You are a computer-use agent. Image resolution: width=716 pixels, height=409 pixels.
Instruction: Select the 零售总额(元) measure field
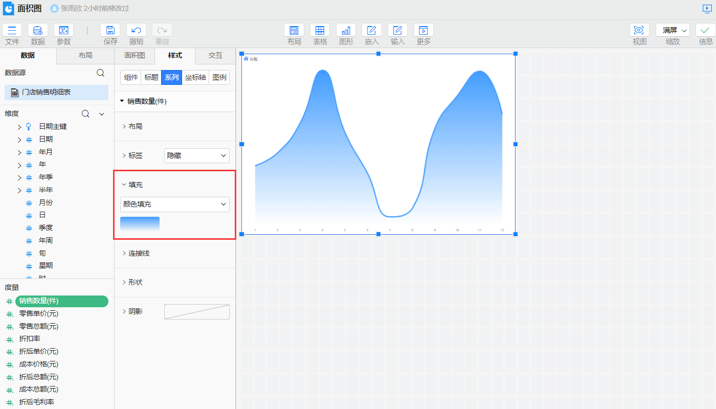click(x=39, y=326)
